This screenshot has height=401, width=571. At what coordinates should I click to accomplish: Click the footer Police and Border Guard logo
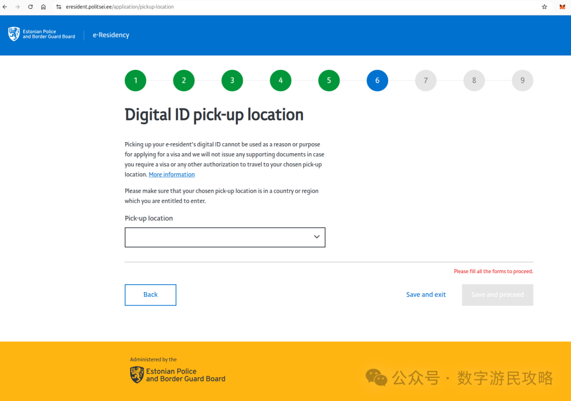click(x=178, y=375)
